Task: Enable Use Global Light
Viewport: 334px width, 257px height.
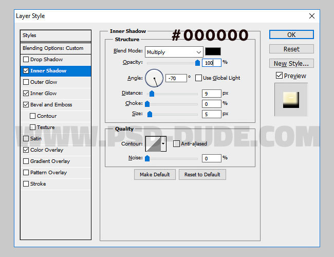Action: pos(198,78)
